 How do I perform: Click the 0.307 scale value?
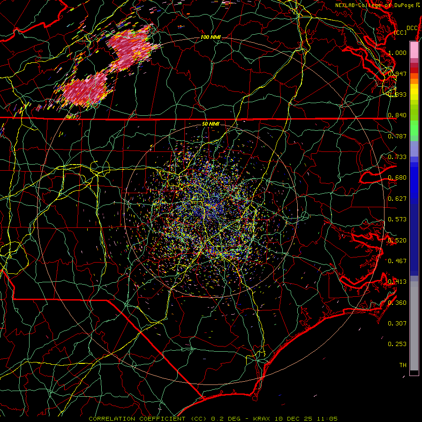point(397,324)
